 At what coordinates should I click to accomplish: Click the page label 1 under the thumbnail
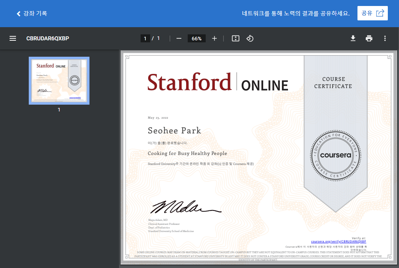pos(59,110)
